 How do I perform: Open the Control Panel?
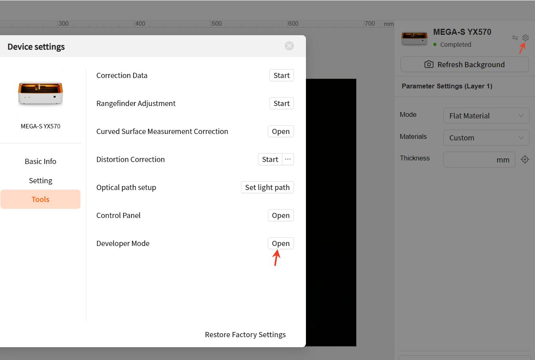(x=281, y=215)
